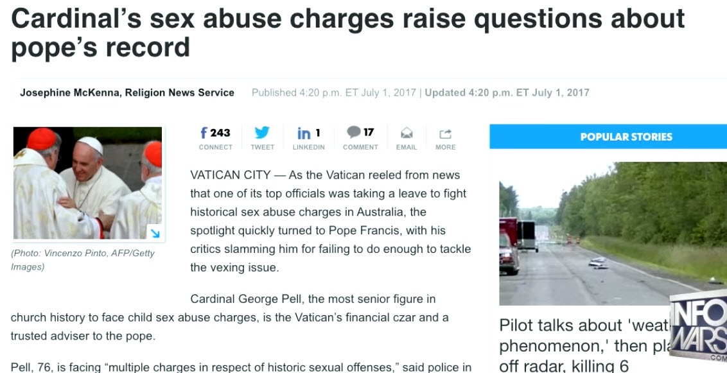727x373 pixels.
Task: Open the highway crash story thumbnail
Action: 613,234
